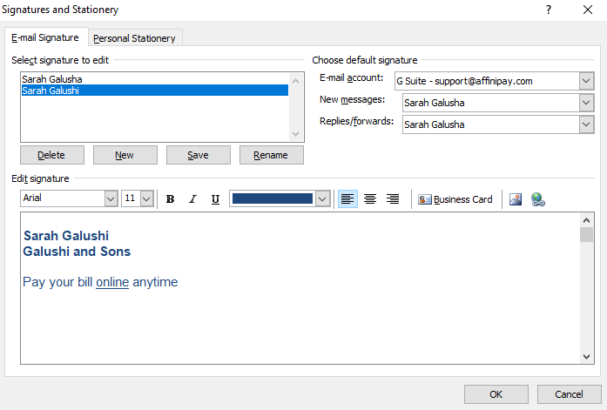The width and height of the screenshot is (607, 410).
Task: Expand New messages signature dropdown
Action: 585,103
